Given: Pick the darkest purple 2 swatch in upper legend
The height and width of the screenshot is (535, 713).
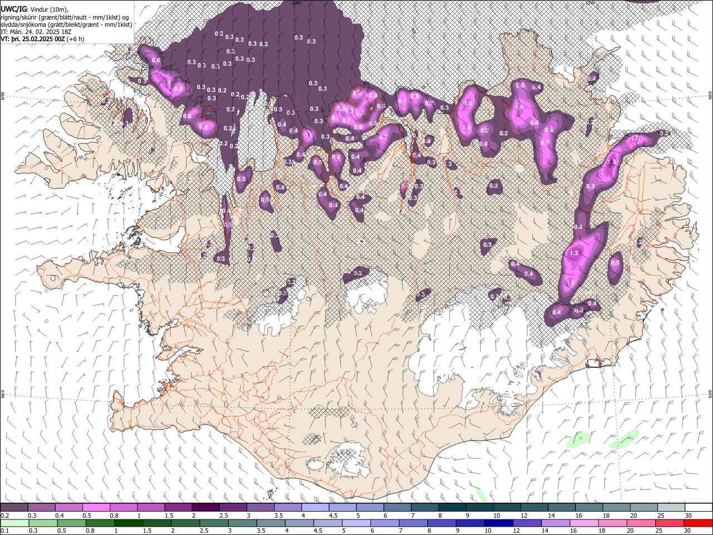Looking at the screenshot, I should coord(205,507).
